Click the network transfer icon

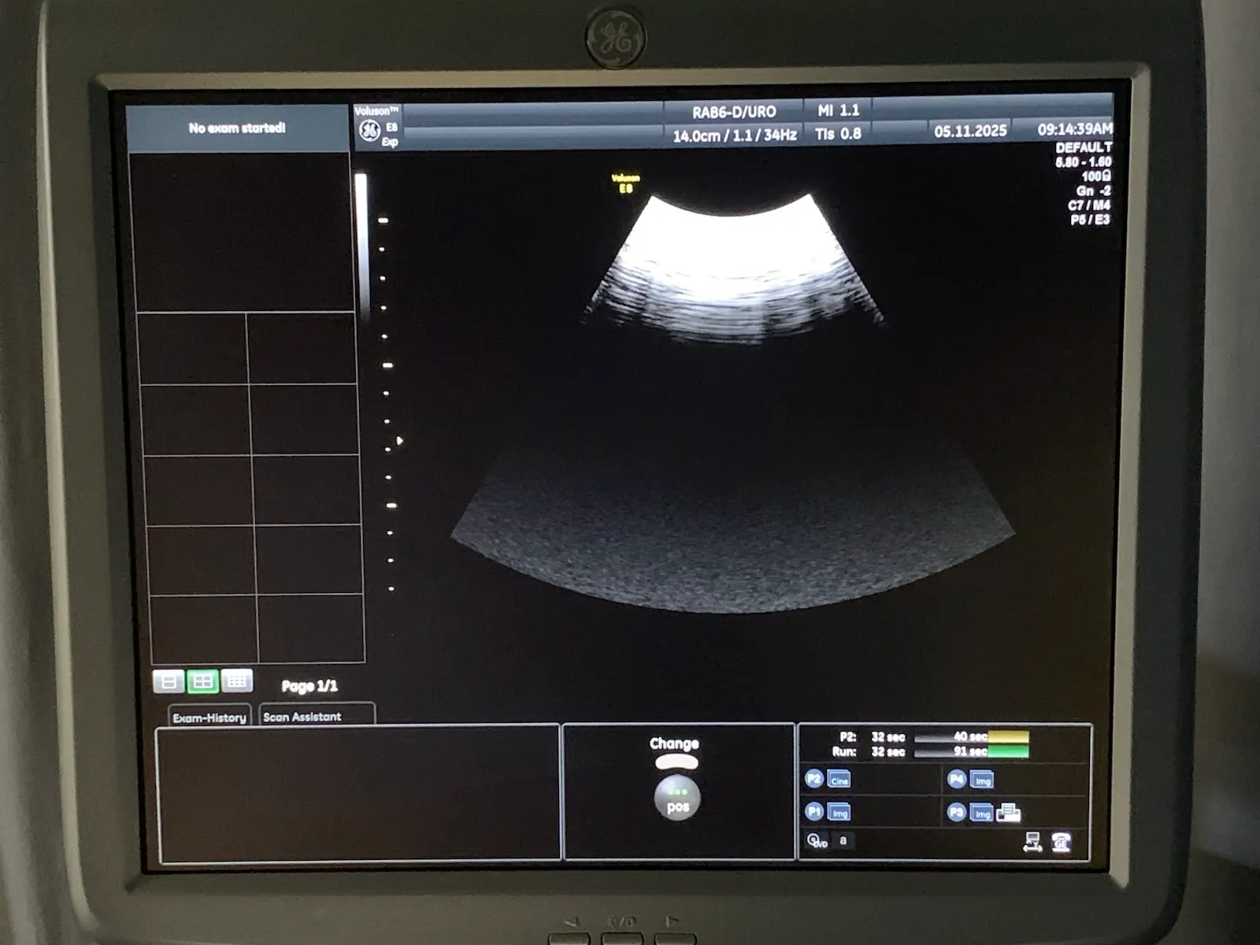click(1032, 843)
